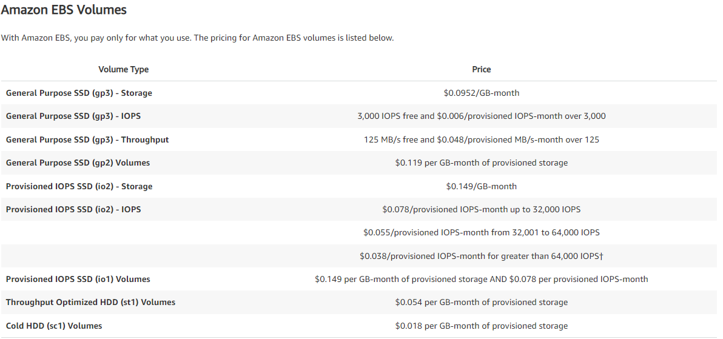This screenshot has width=723, height=339.
Task: Click the $0.119 per GB-month gp2 price
Action: click(x=482, y=163)
